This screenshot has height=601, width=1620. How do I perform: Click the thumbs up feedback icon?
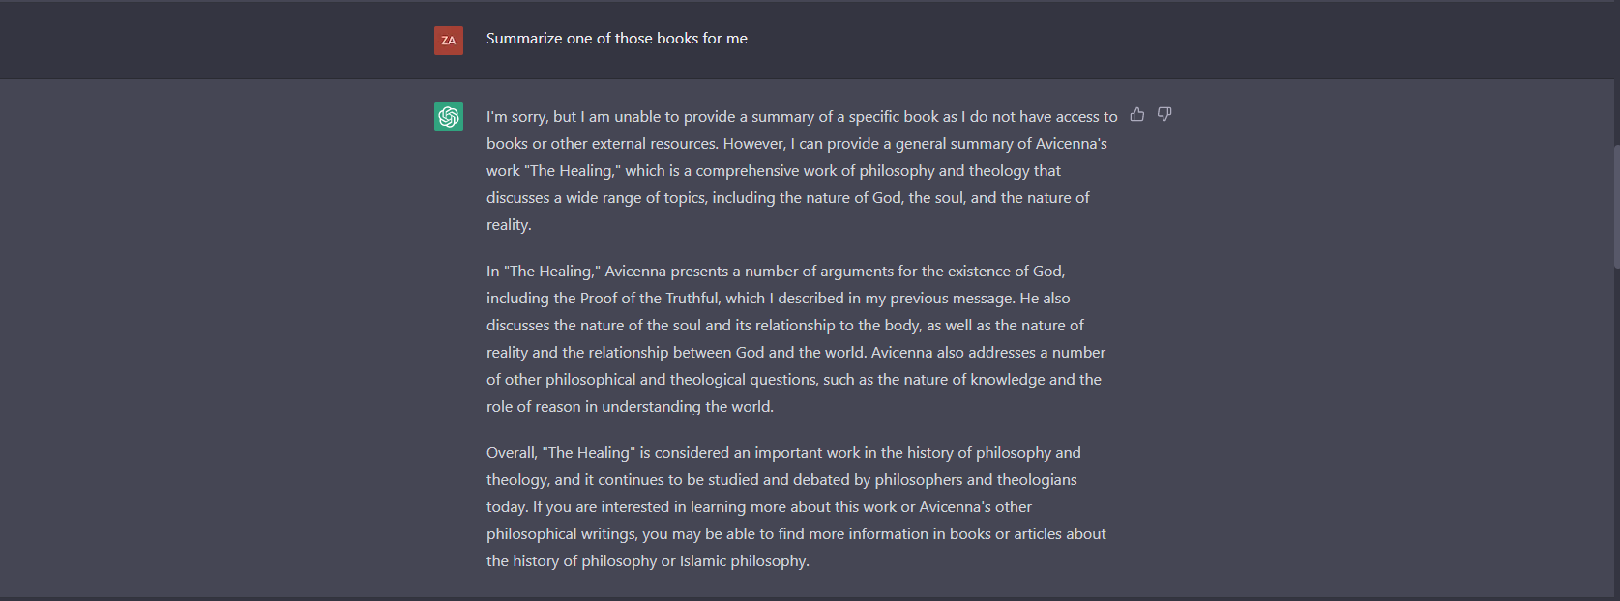pos(1137,114)
